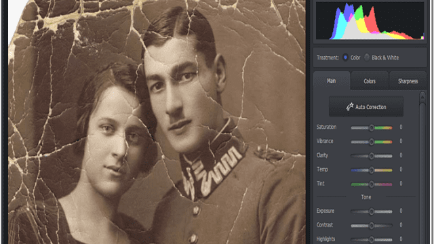Open the Sharpness tab
This screenshot has width=434, height=244.
[408, 81]
